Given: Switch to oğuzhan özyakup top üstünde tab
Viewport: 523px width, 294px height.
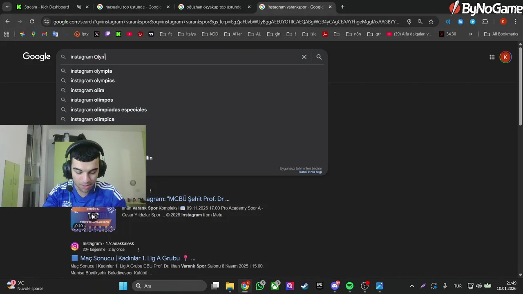Looking at the screenshot, I should (x=213, y=7).
